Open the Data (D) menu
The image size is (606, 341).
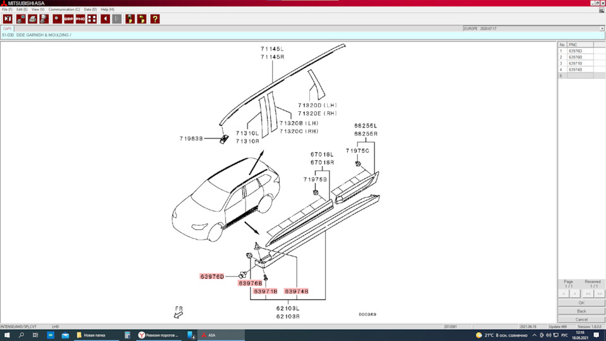click(90, 9)
